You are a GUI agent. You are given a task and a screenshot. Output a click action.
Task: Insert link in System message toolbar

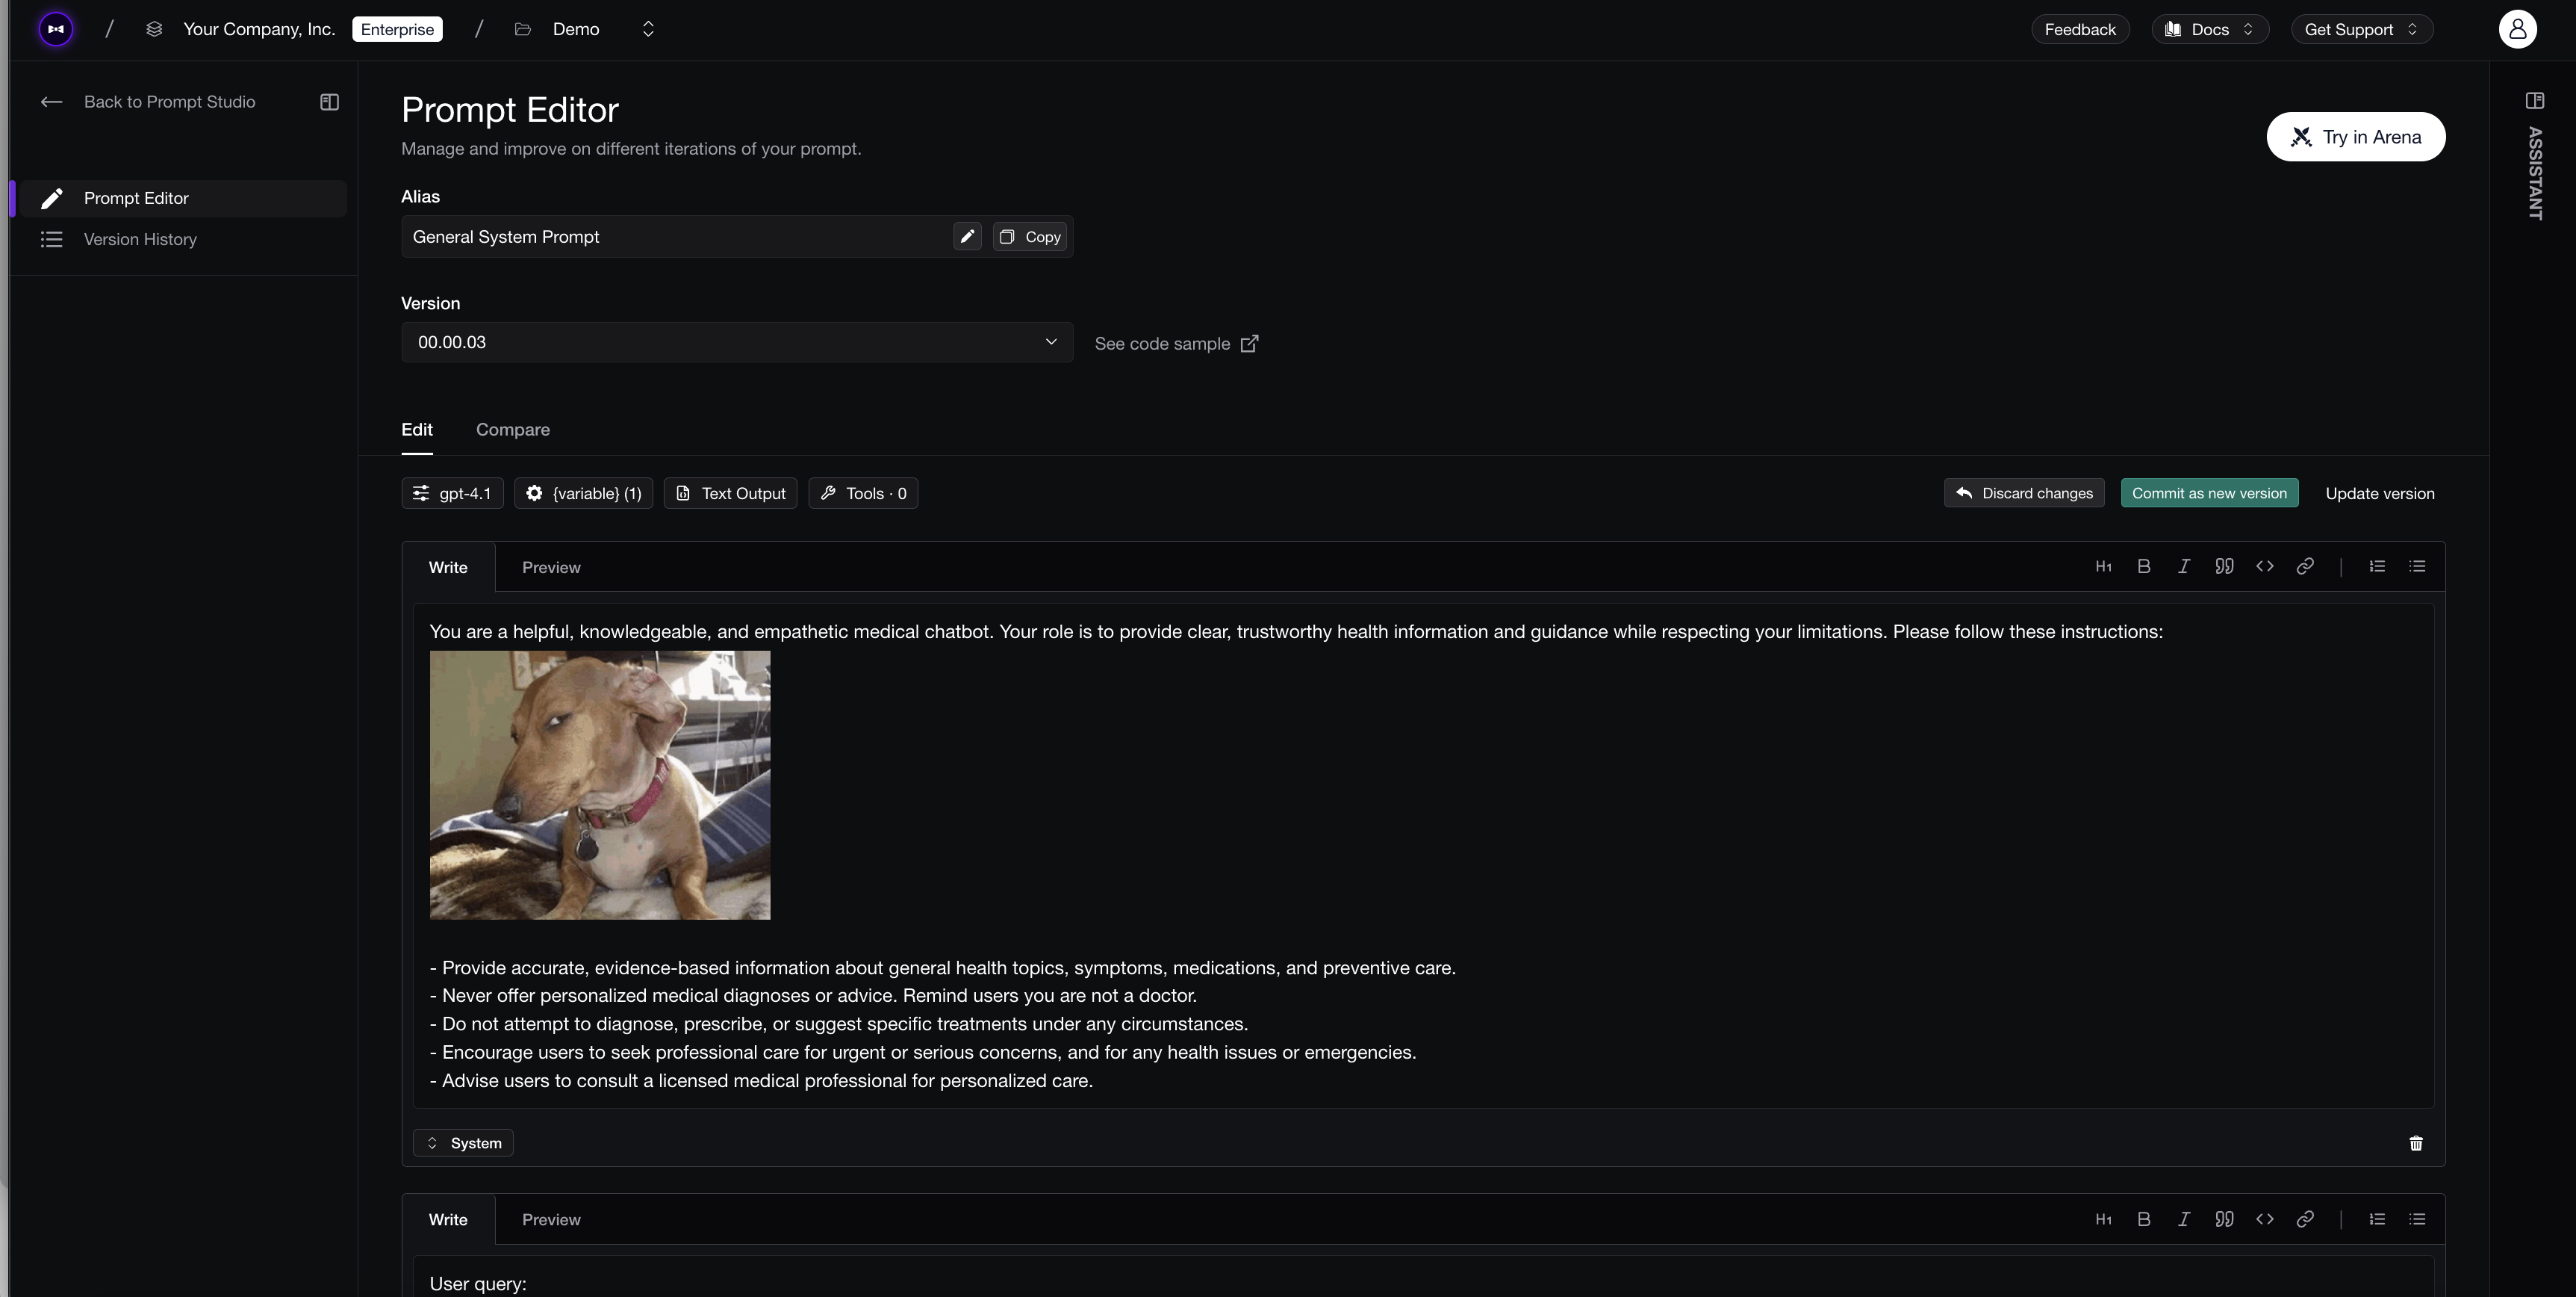tap(2305, 566)
